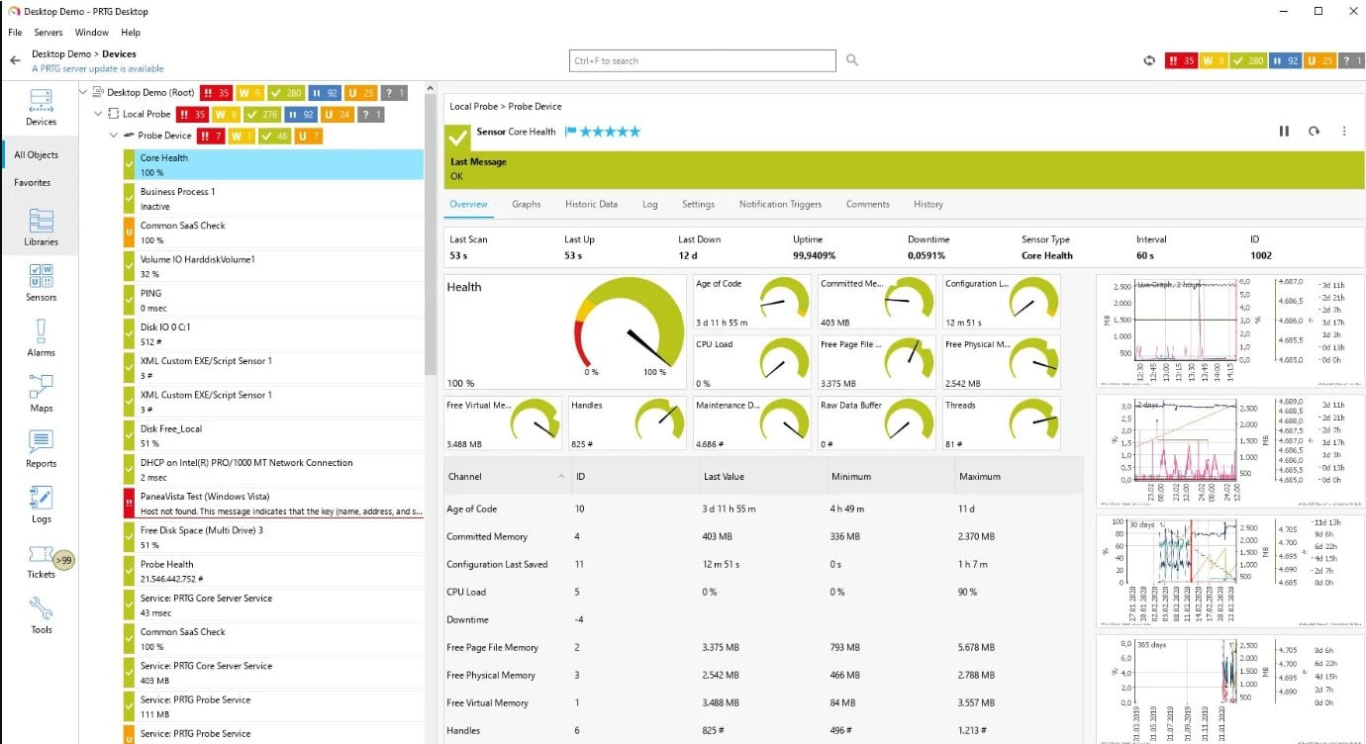Image resolution: width=1366 pixels, height=744 pixels.
Task: Collapse the Desktop Demo (Root) node
Action: pyautogui.click(x=83, y=93)
